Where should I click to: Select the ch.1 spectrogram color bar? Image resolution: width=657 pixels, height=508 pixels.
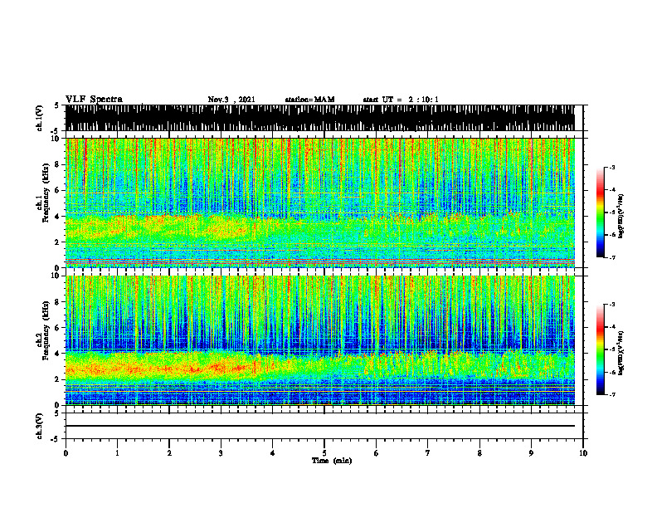pyautogui.click(x=600, y=212)
